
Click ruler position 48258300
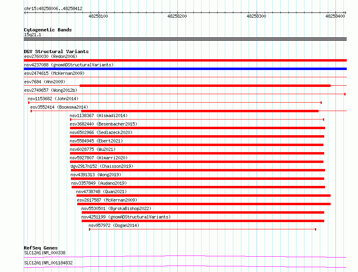point(256,16)
